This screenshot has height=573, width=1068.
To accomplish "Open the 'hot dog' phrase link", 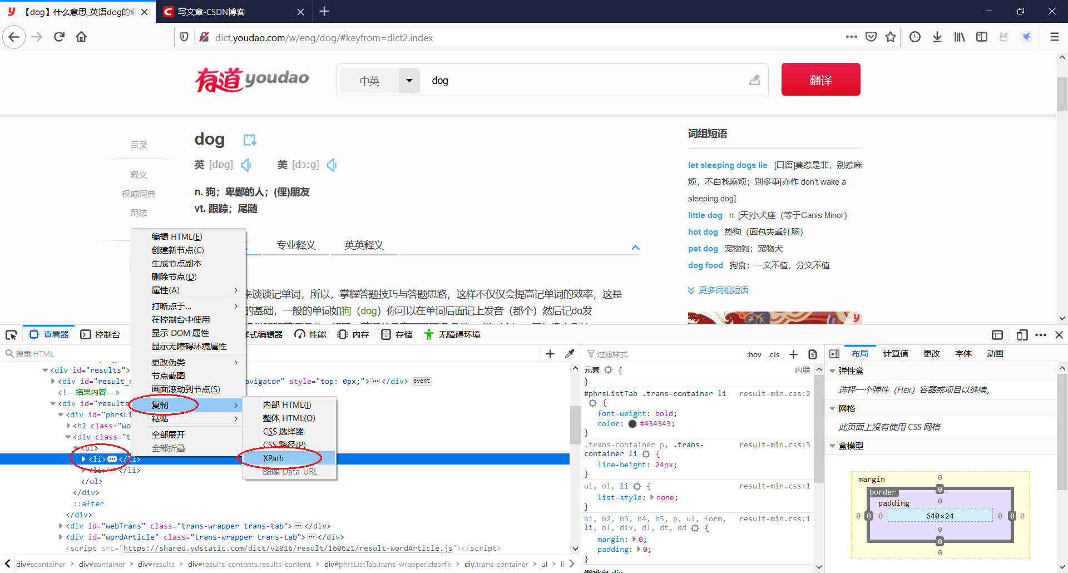I will tap(703, 232).
